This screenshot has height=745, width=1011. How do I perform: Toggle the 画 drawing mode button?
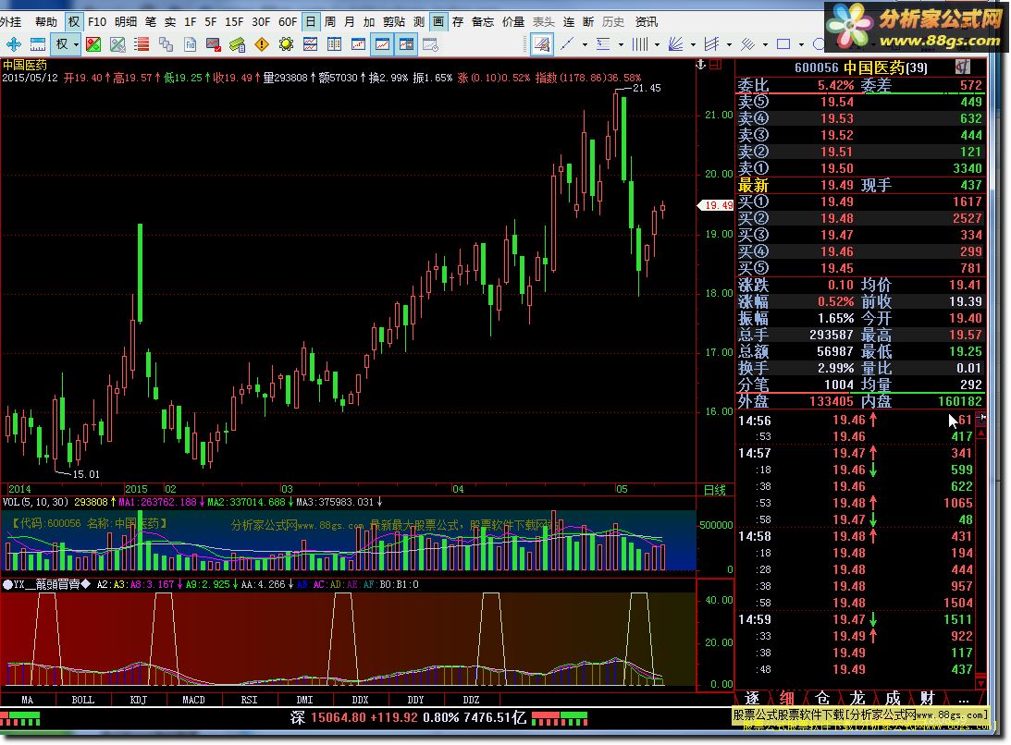coord(438,21)
